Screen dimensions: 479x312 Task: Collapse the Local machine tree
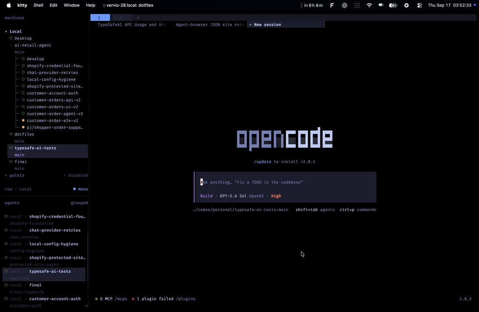click(x=6, y=32)
